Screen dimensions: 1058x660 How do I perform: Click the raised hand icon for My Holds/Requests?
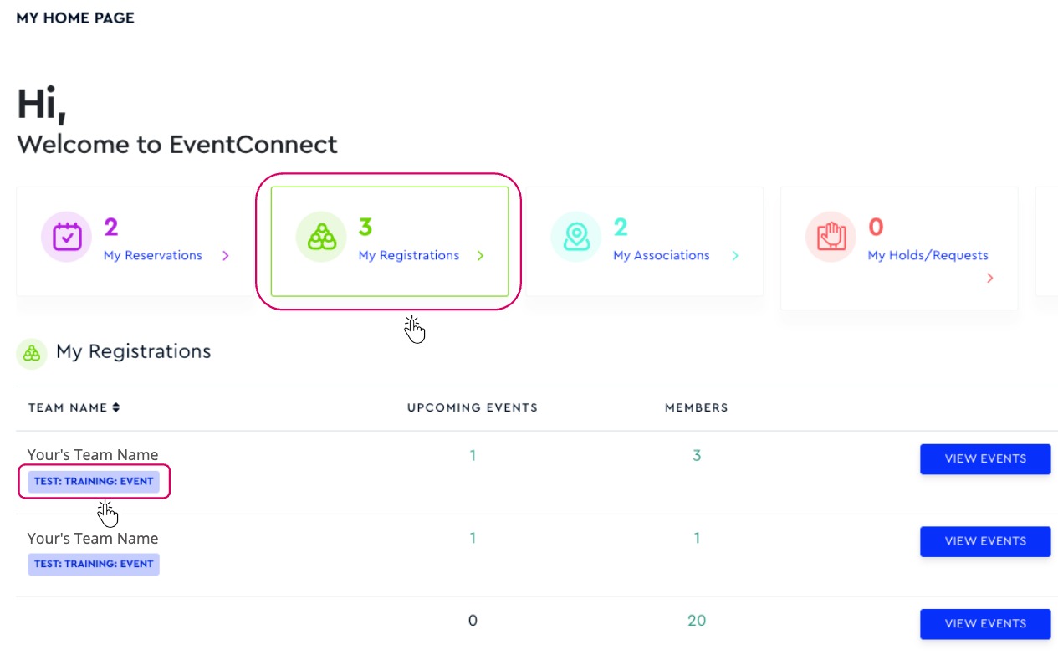[831, 236]
